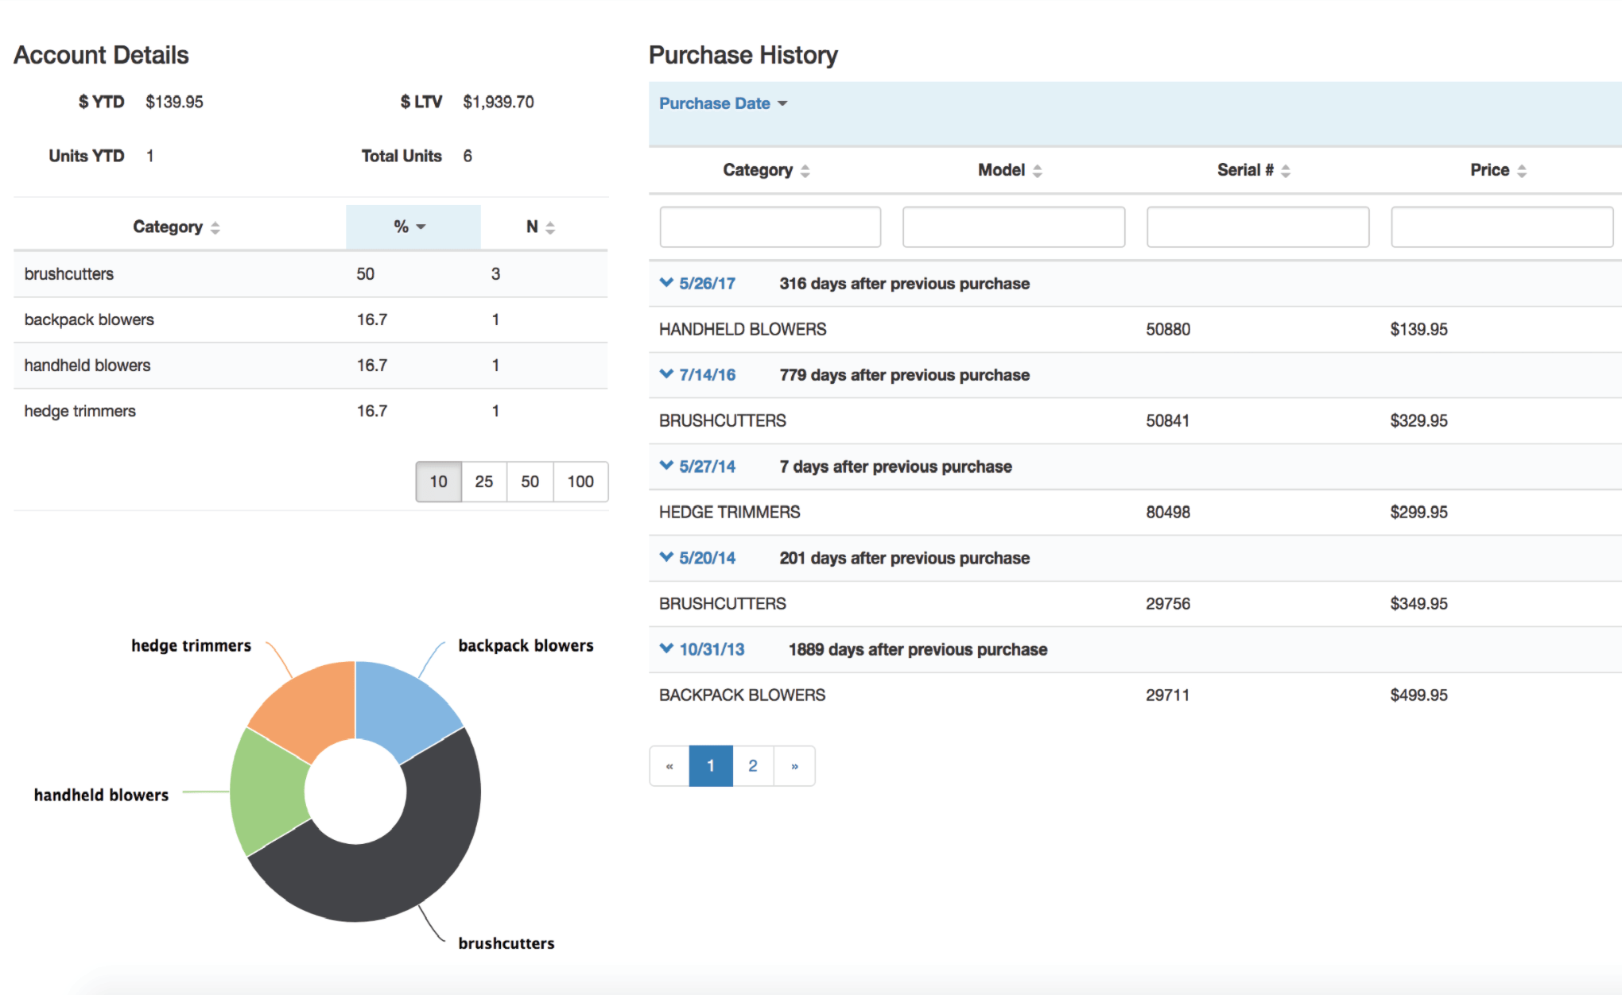This screenshot has width=1622, height=995.
Task: Open page 2 of purchase history
Action: (x=752, y=766)
